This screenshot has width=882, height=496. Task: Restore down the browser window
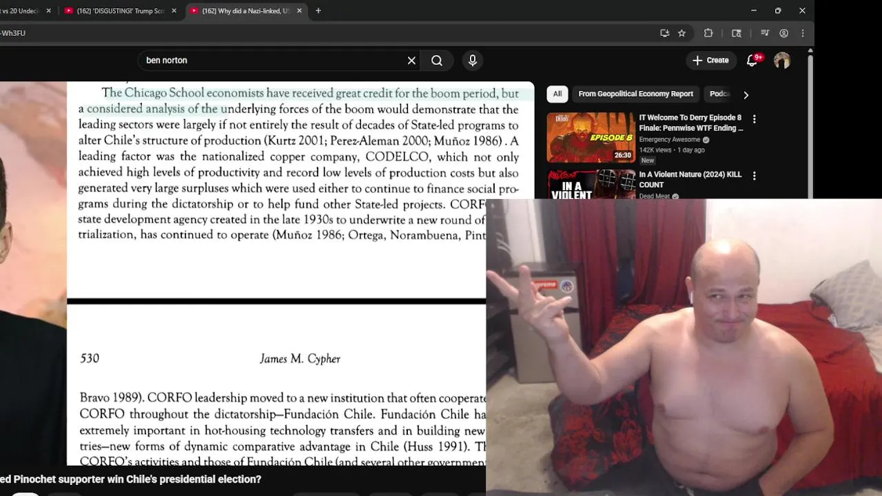(x=778, y=11)
